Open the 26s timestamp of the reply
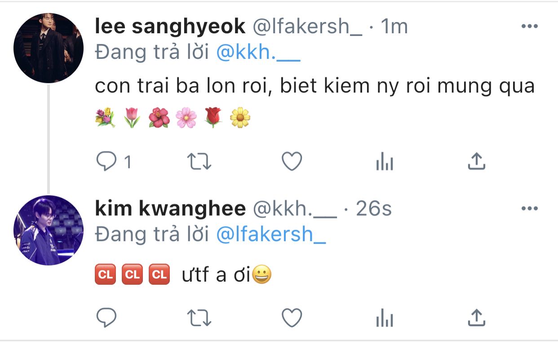This screenshot has height=345, width=558. [374, 208]
